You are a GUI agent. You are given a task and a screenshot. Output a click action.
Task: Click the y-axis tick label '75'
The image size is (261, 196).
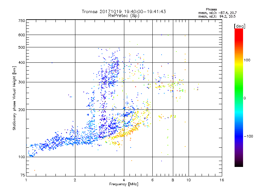click(23, 175)
